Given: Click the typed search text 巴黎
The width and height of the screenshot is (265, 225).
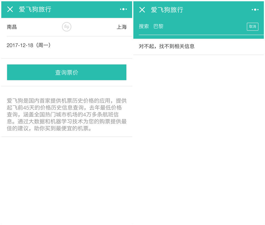Looking at the screenshot, I should pos(158,27).
